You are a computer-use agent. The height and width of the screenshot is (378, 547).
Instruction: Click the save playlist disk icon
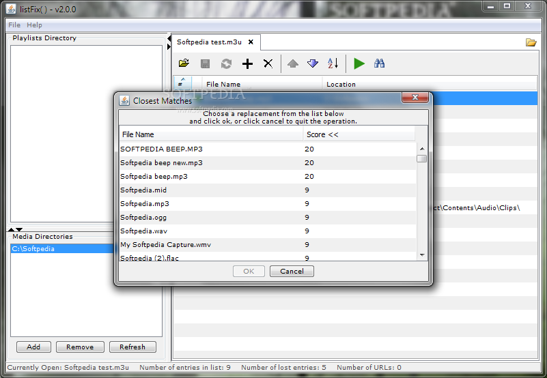click(205, 63)
